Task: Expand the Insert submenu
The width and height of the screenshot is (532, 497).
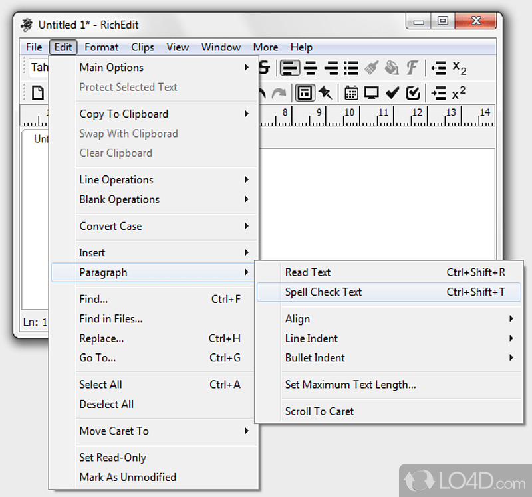Action: point(154,253)
